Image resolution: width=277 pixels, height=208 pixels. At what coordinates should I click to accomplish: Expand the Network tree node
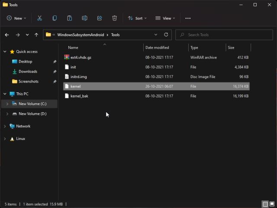[x=5, y=126]
